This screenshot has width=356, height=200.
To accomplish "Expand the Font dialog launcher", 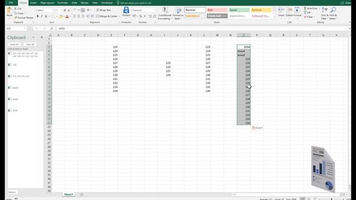I will point(70,22).
